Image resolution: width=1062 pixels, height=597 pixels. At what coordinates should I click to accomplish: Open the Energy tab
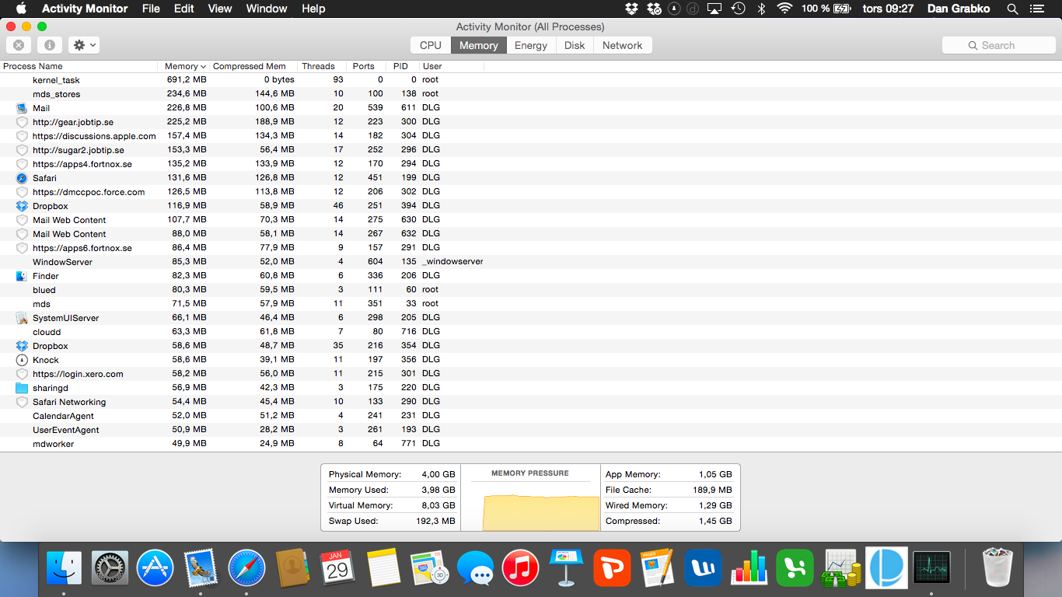click(x=531, y=45)
